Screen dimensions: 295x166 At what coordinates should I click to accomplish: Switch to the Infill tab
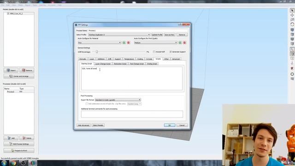point(110,59)
